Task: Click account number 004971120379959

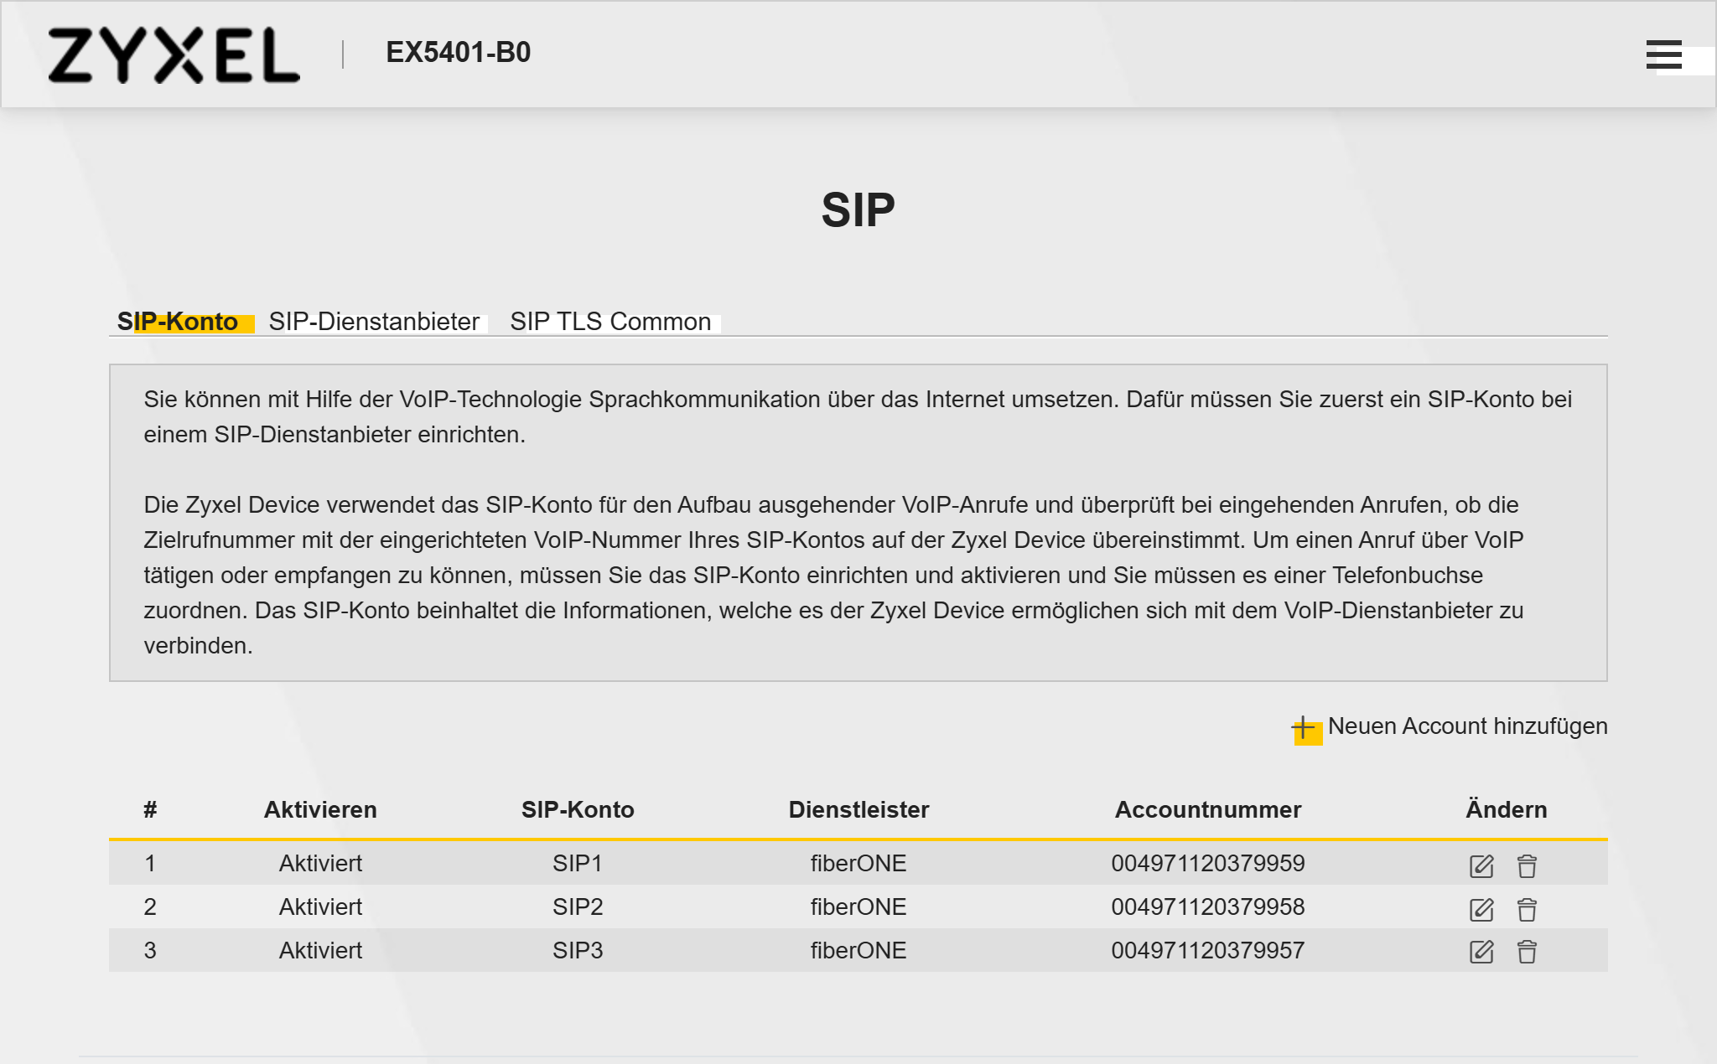Action: point(1208,863)
